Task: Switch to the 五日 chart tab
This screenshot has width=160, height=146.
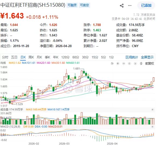Action: coord(14,57)
